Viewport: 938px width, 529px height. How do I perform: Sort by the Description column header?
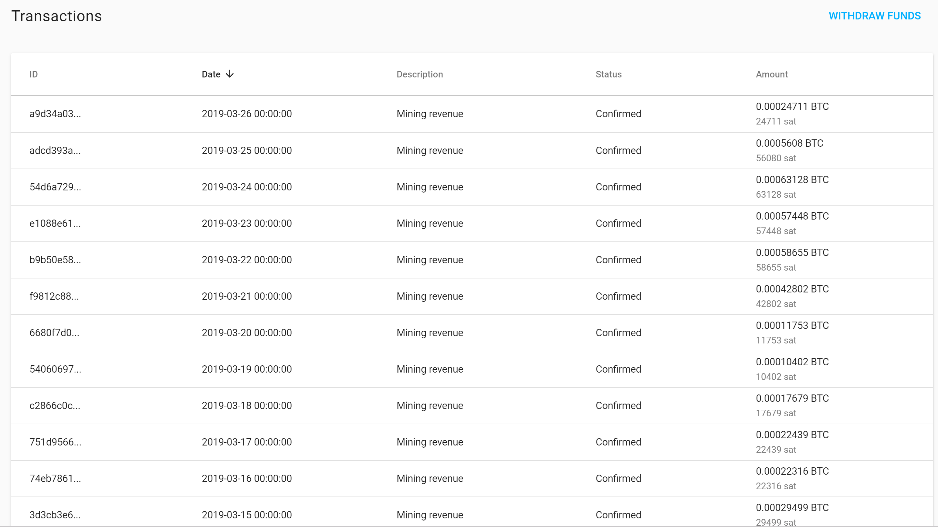[x=419, y=74]
